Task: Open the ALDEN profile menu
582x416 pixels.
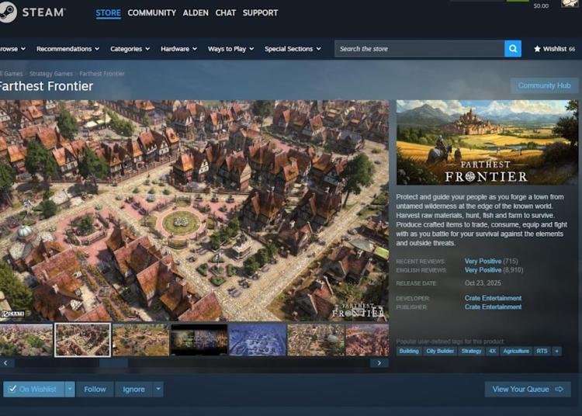Action: click(x=196, y=12)
